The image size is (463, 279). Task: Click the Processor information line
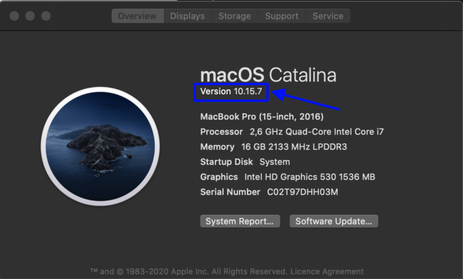pyautogui.click(x=292, y=132)
